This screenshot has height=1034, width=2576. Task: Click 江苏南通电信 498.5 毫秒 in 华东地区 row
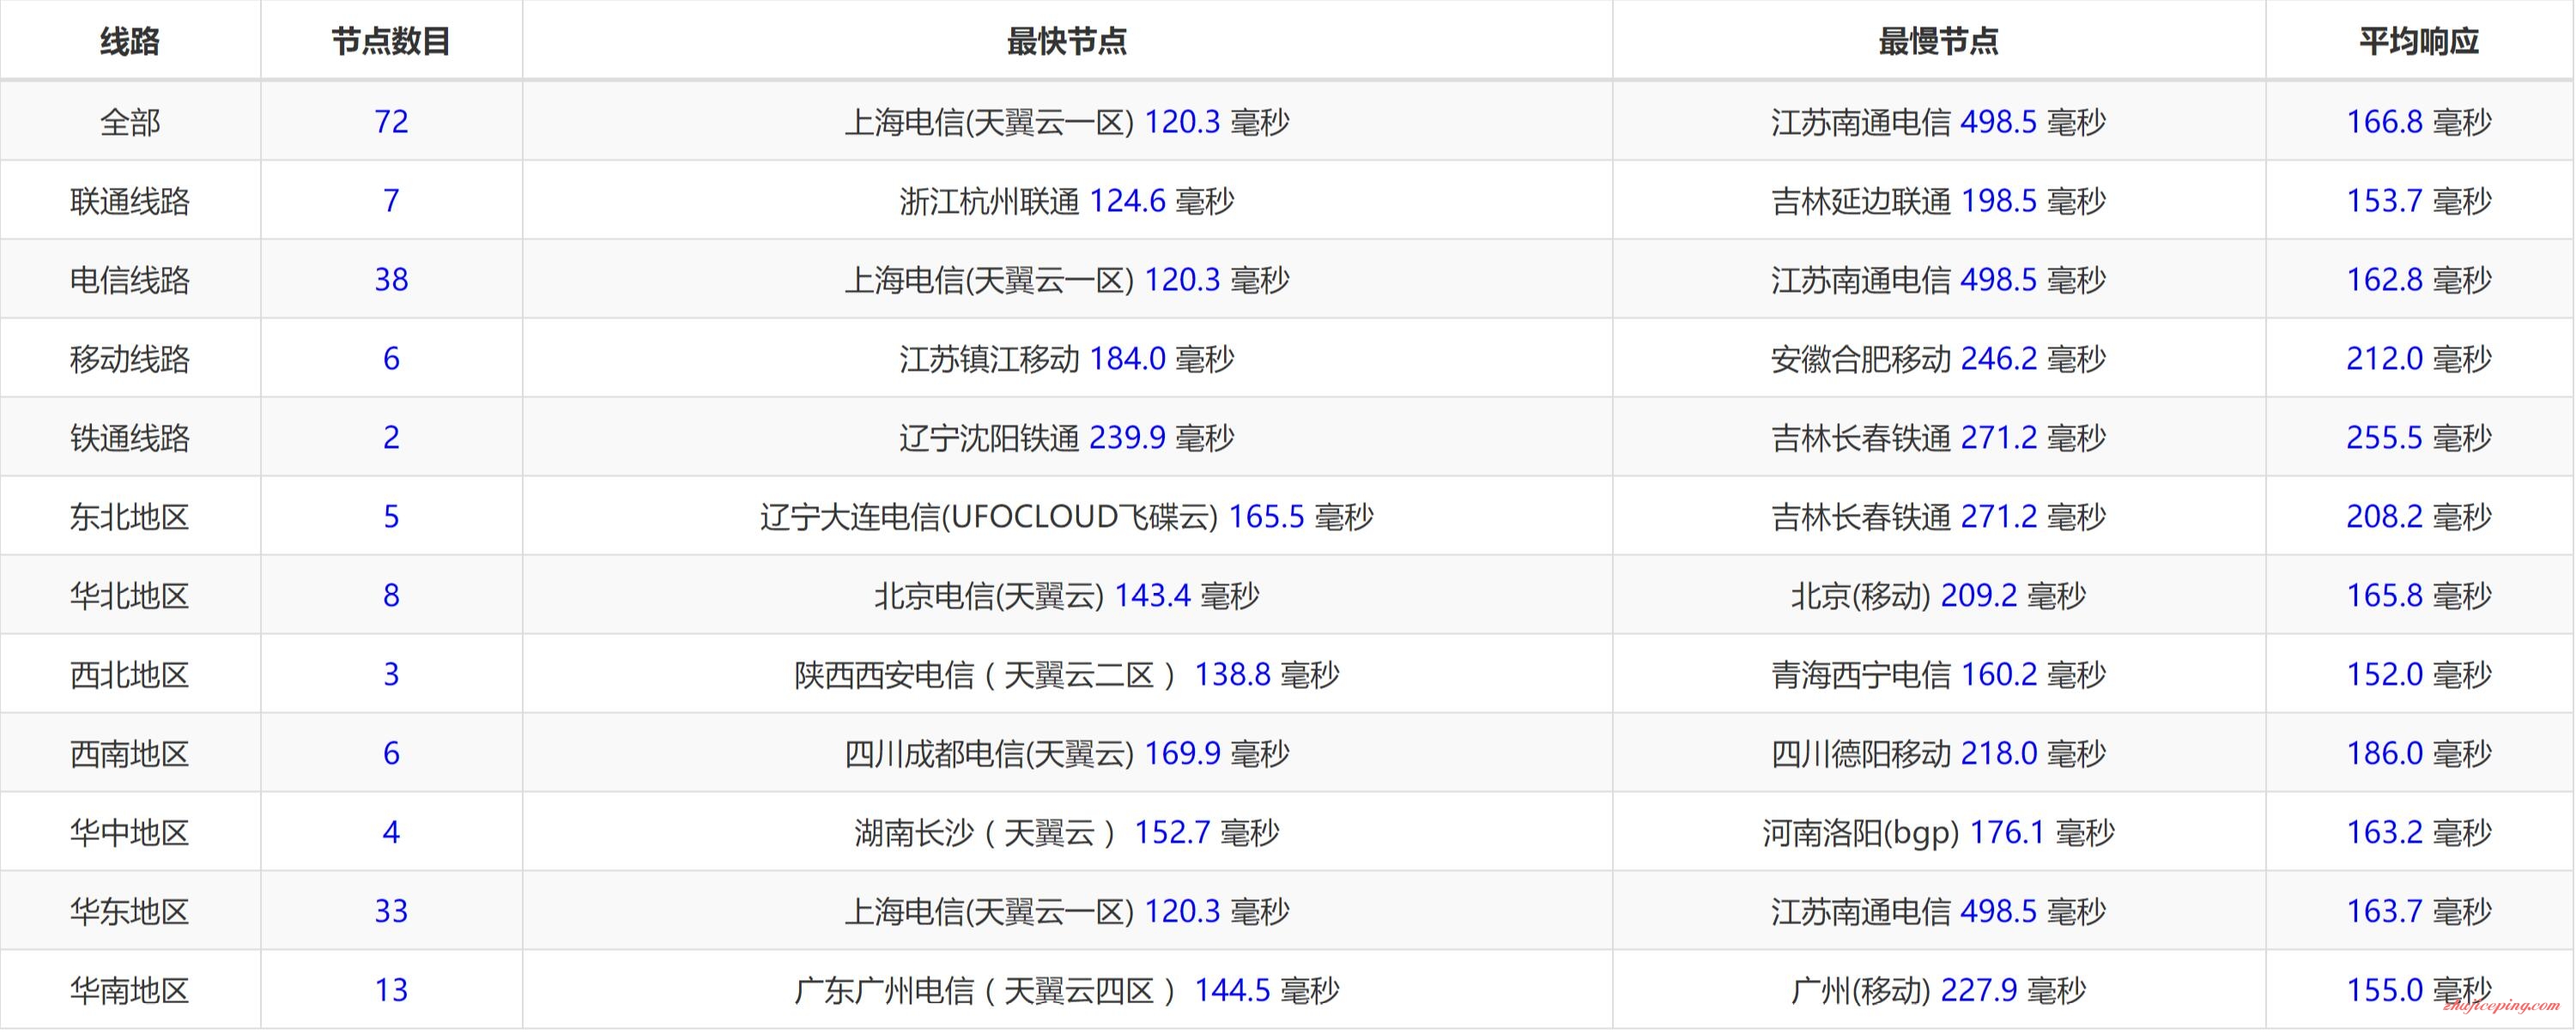coord(1938,912)
